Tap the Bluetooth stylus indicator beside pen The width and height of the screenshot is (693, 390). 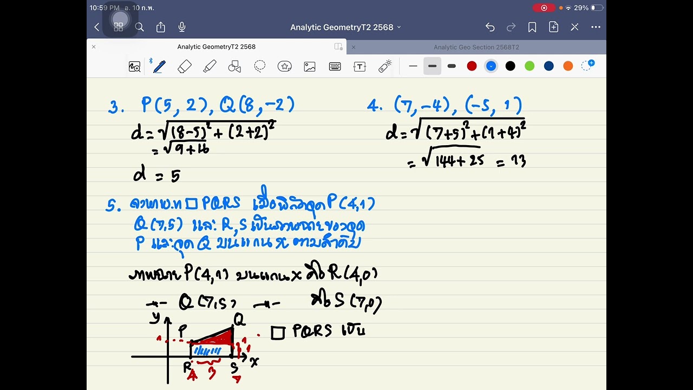151,61
